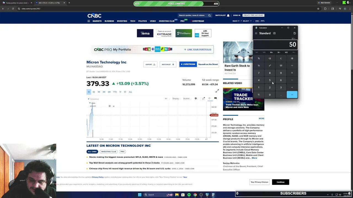Open the chart comments/annotation icon
353x198 pixels.
tap(215, 98)
